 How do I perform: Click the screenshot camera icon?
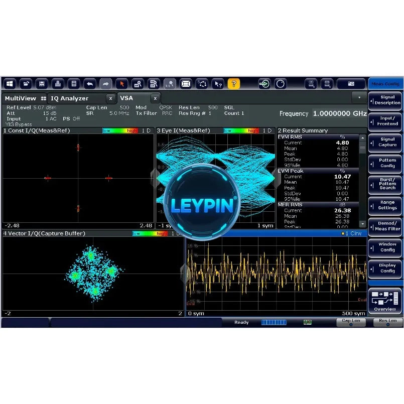click(351, 84)
